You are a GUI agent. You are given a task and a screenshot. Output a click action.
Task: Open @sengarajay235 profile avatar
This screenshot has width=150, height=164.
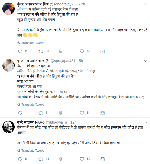9,9
